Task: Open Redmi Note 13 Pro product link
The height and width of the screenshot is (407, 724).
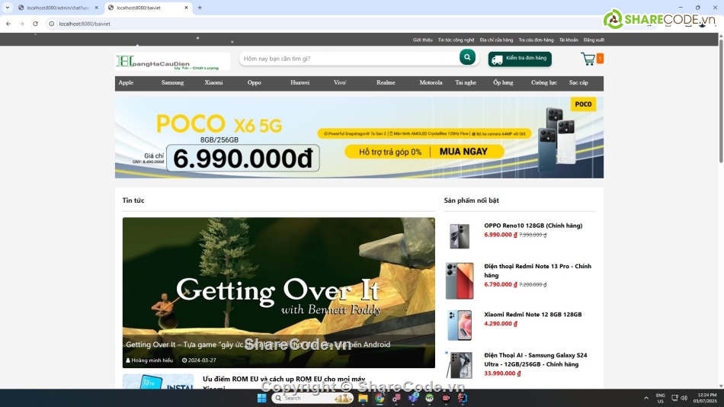Action: (x=537, y=271)
